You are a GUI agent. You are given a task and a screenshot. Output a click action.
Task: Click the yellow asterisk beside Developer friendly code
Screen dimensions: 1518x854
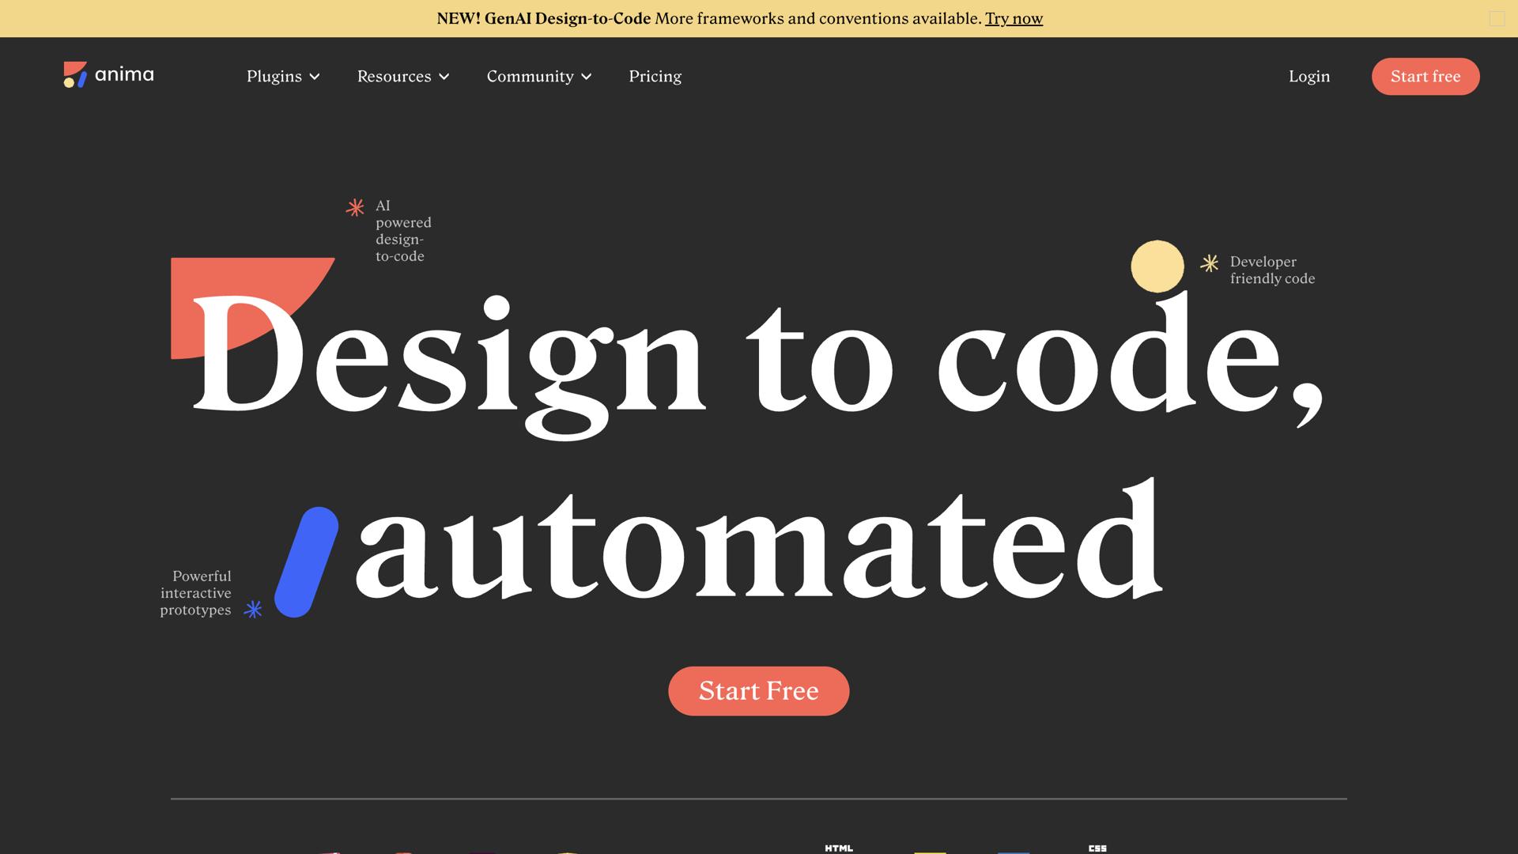click(1209, 263)
